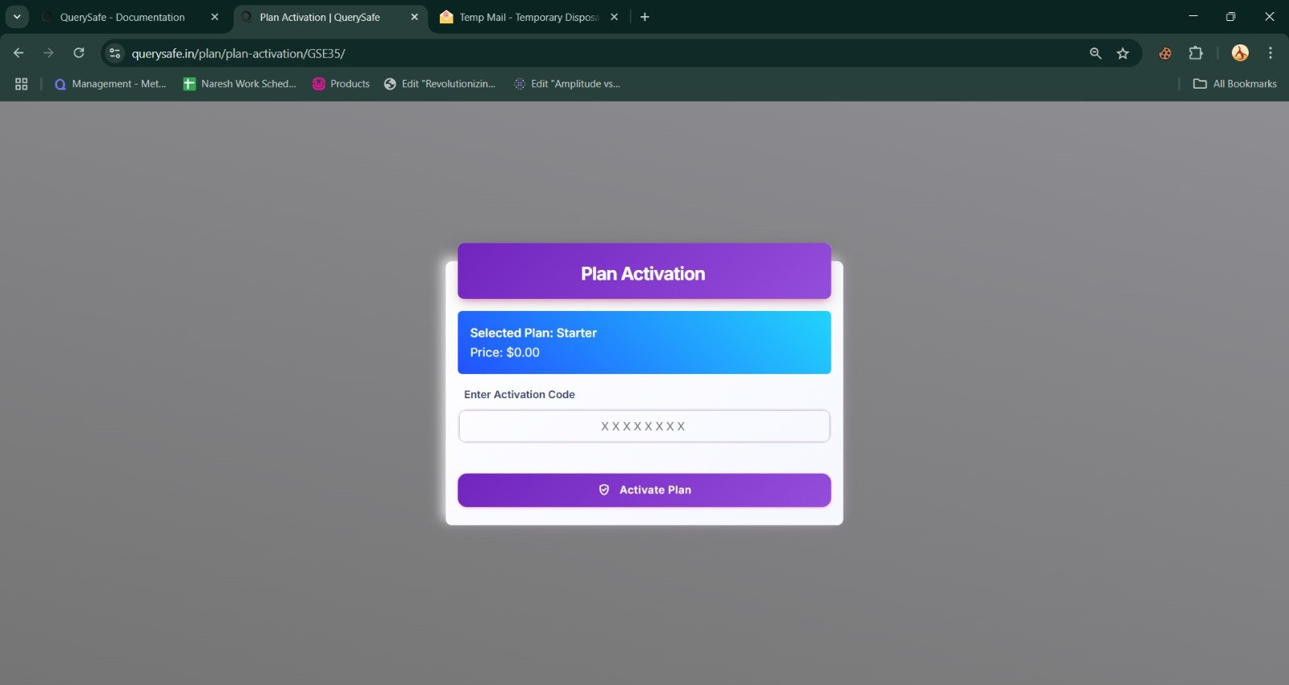
Task: Close the Temp Mail tab
Action: pos(614,17)
